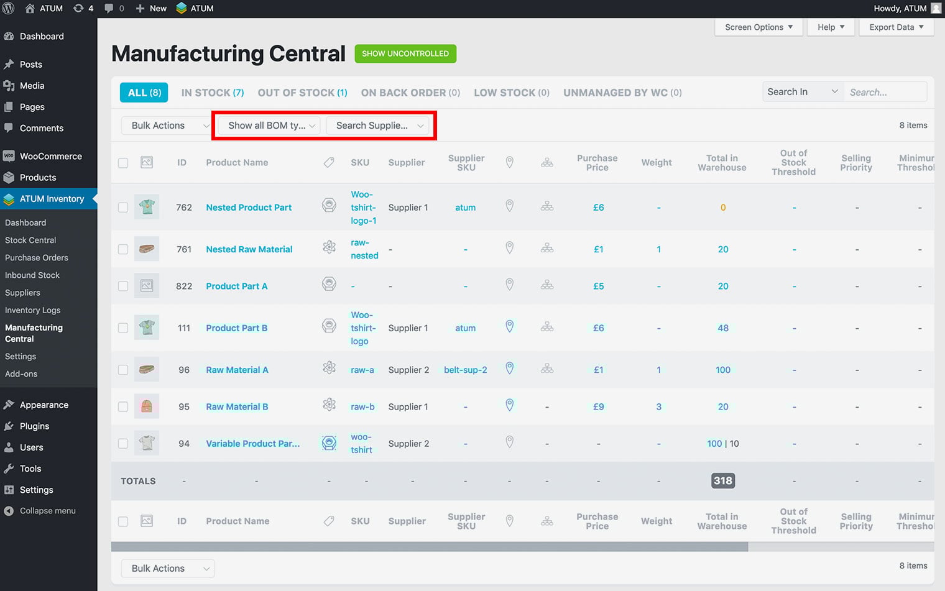
Task: Click the variable product icon for Variable Product Part
Action: click(329, 443)
